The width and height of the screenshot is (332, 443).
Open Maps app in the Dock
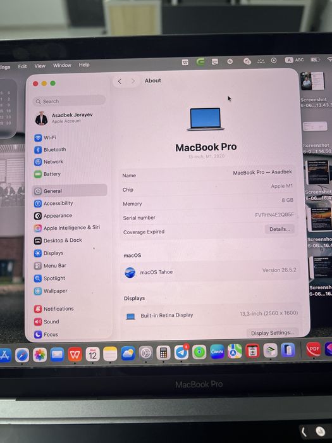pos(235,351)
